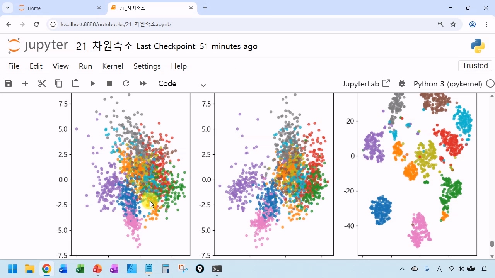
Task: Close the Home tab
Action: (x=99, y=8)
